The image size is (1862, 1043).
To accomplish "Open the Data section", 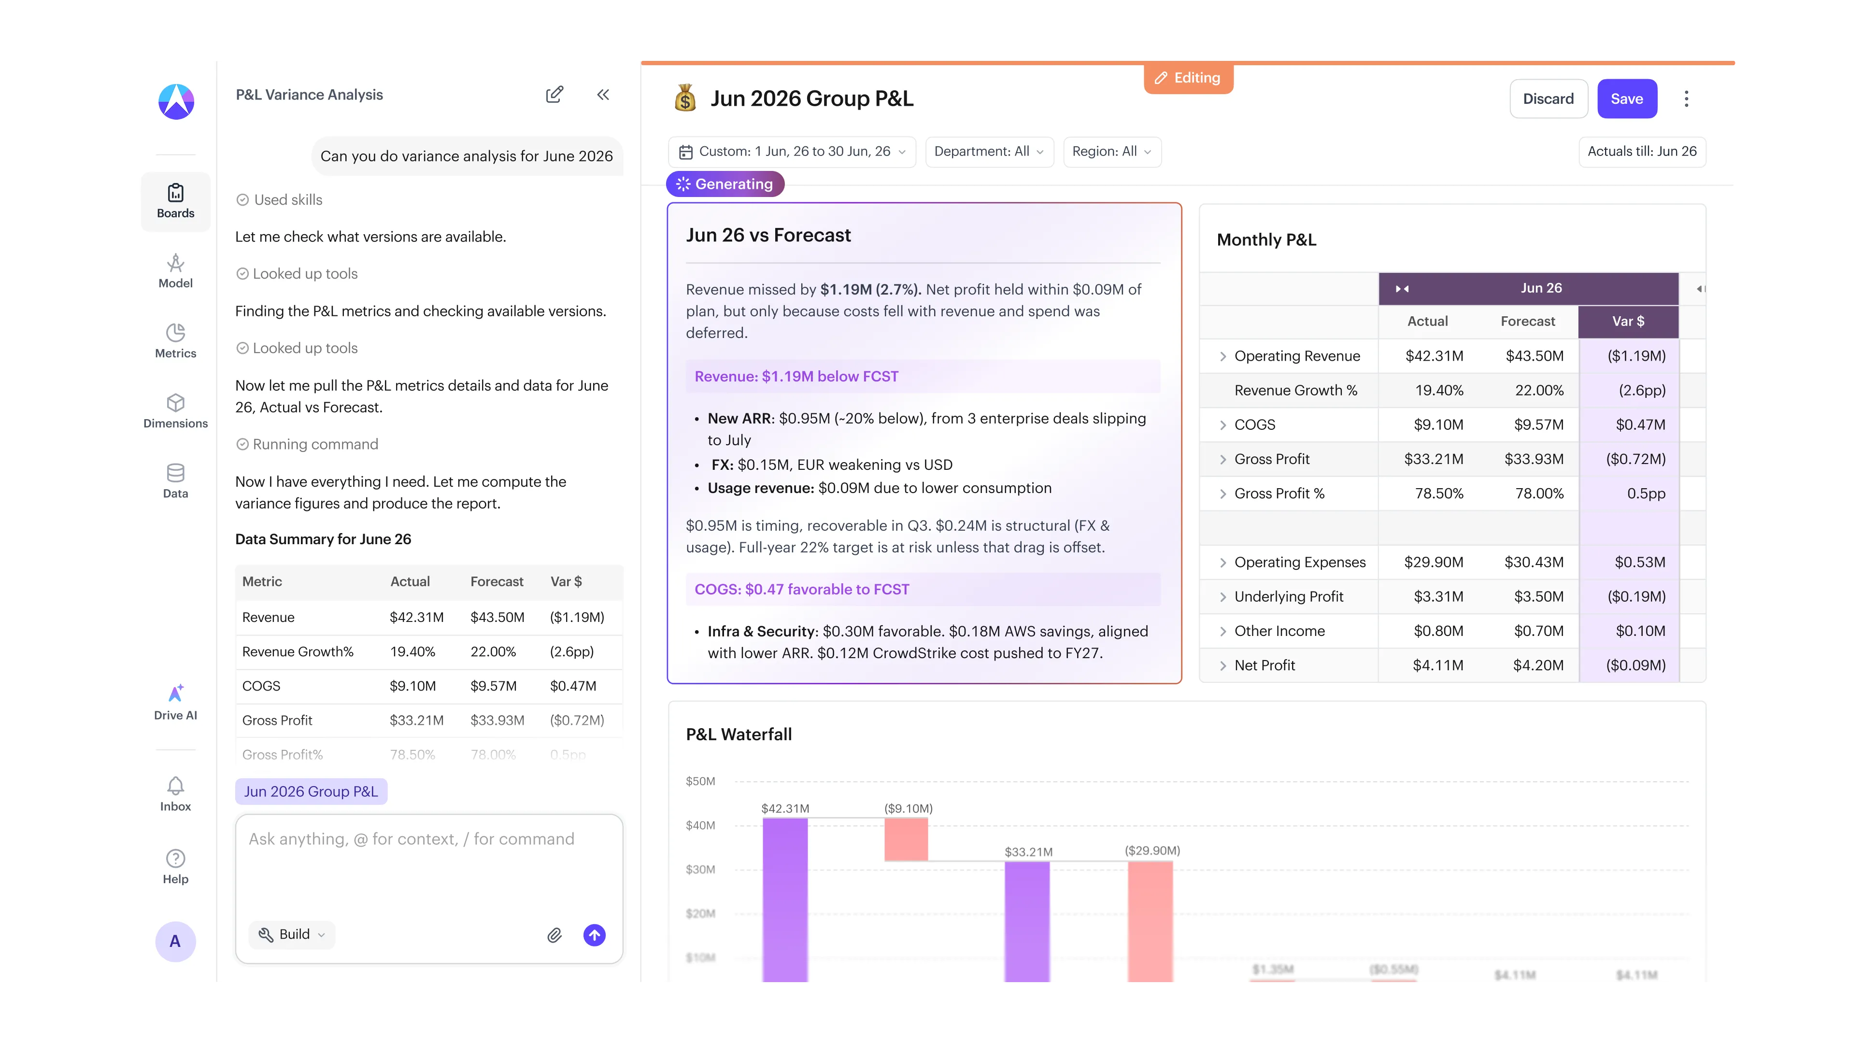I will click(x=176, y=481).
